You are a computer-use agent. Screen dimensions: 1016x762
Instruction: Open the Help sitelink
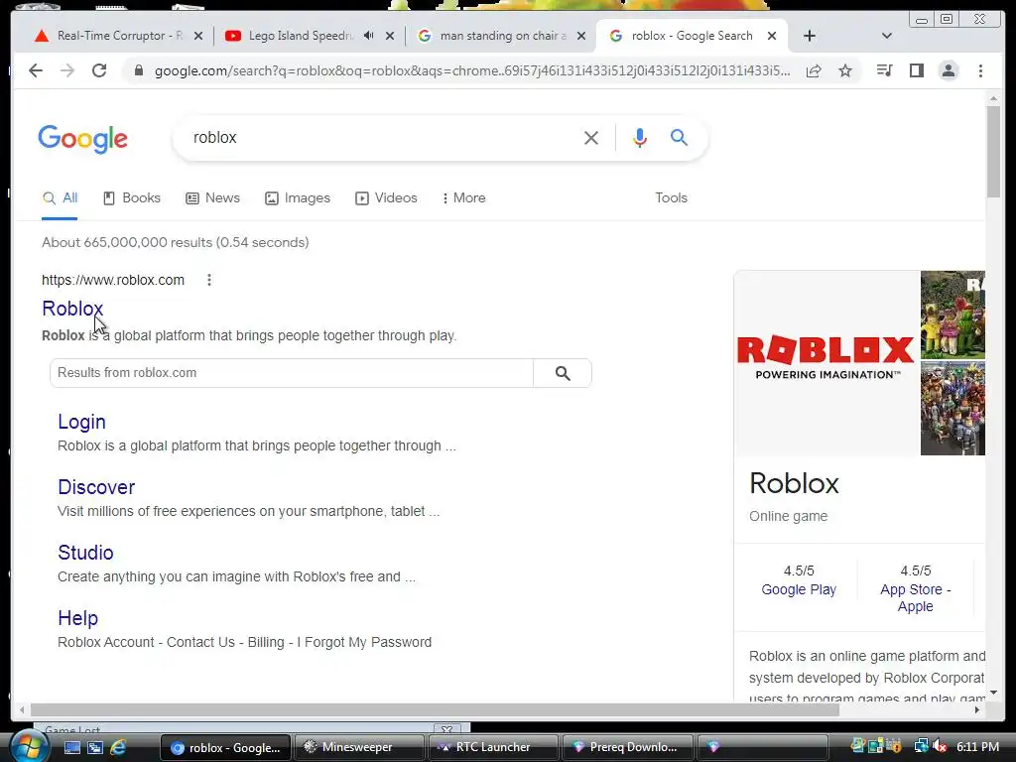[x=77, y=618]
